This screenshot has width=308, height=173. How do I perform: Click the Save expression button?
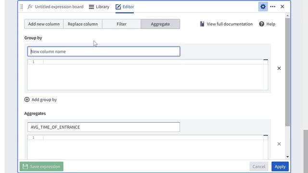[x=41, y=167]
